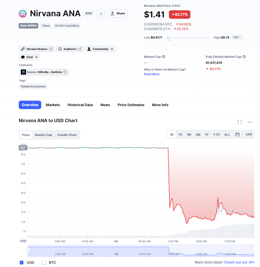This screenshot has width=260, height=267.
Task: Open chart three-dot options menu
Action: point(250,122)
